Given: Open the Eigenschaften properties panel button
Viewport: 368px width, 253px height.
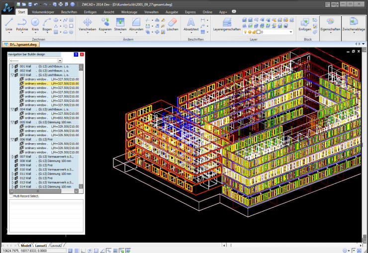Looking at the screenshot, I should [x=331, y=24].
